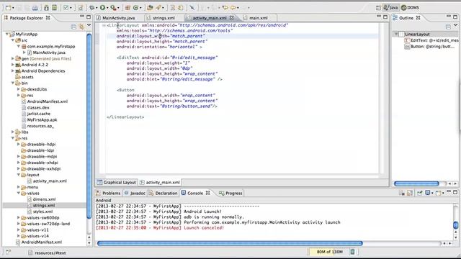The height and width of the screenshot is (259, 461).
Task: Click the Outline panel horizontal scrollbar
Action: tap(416, 183)
